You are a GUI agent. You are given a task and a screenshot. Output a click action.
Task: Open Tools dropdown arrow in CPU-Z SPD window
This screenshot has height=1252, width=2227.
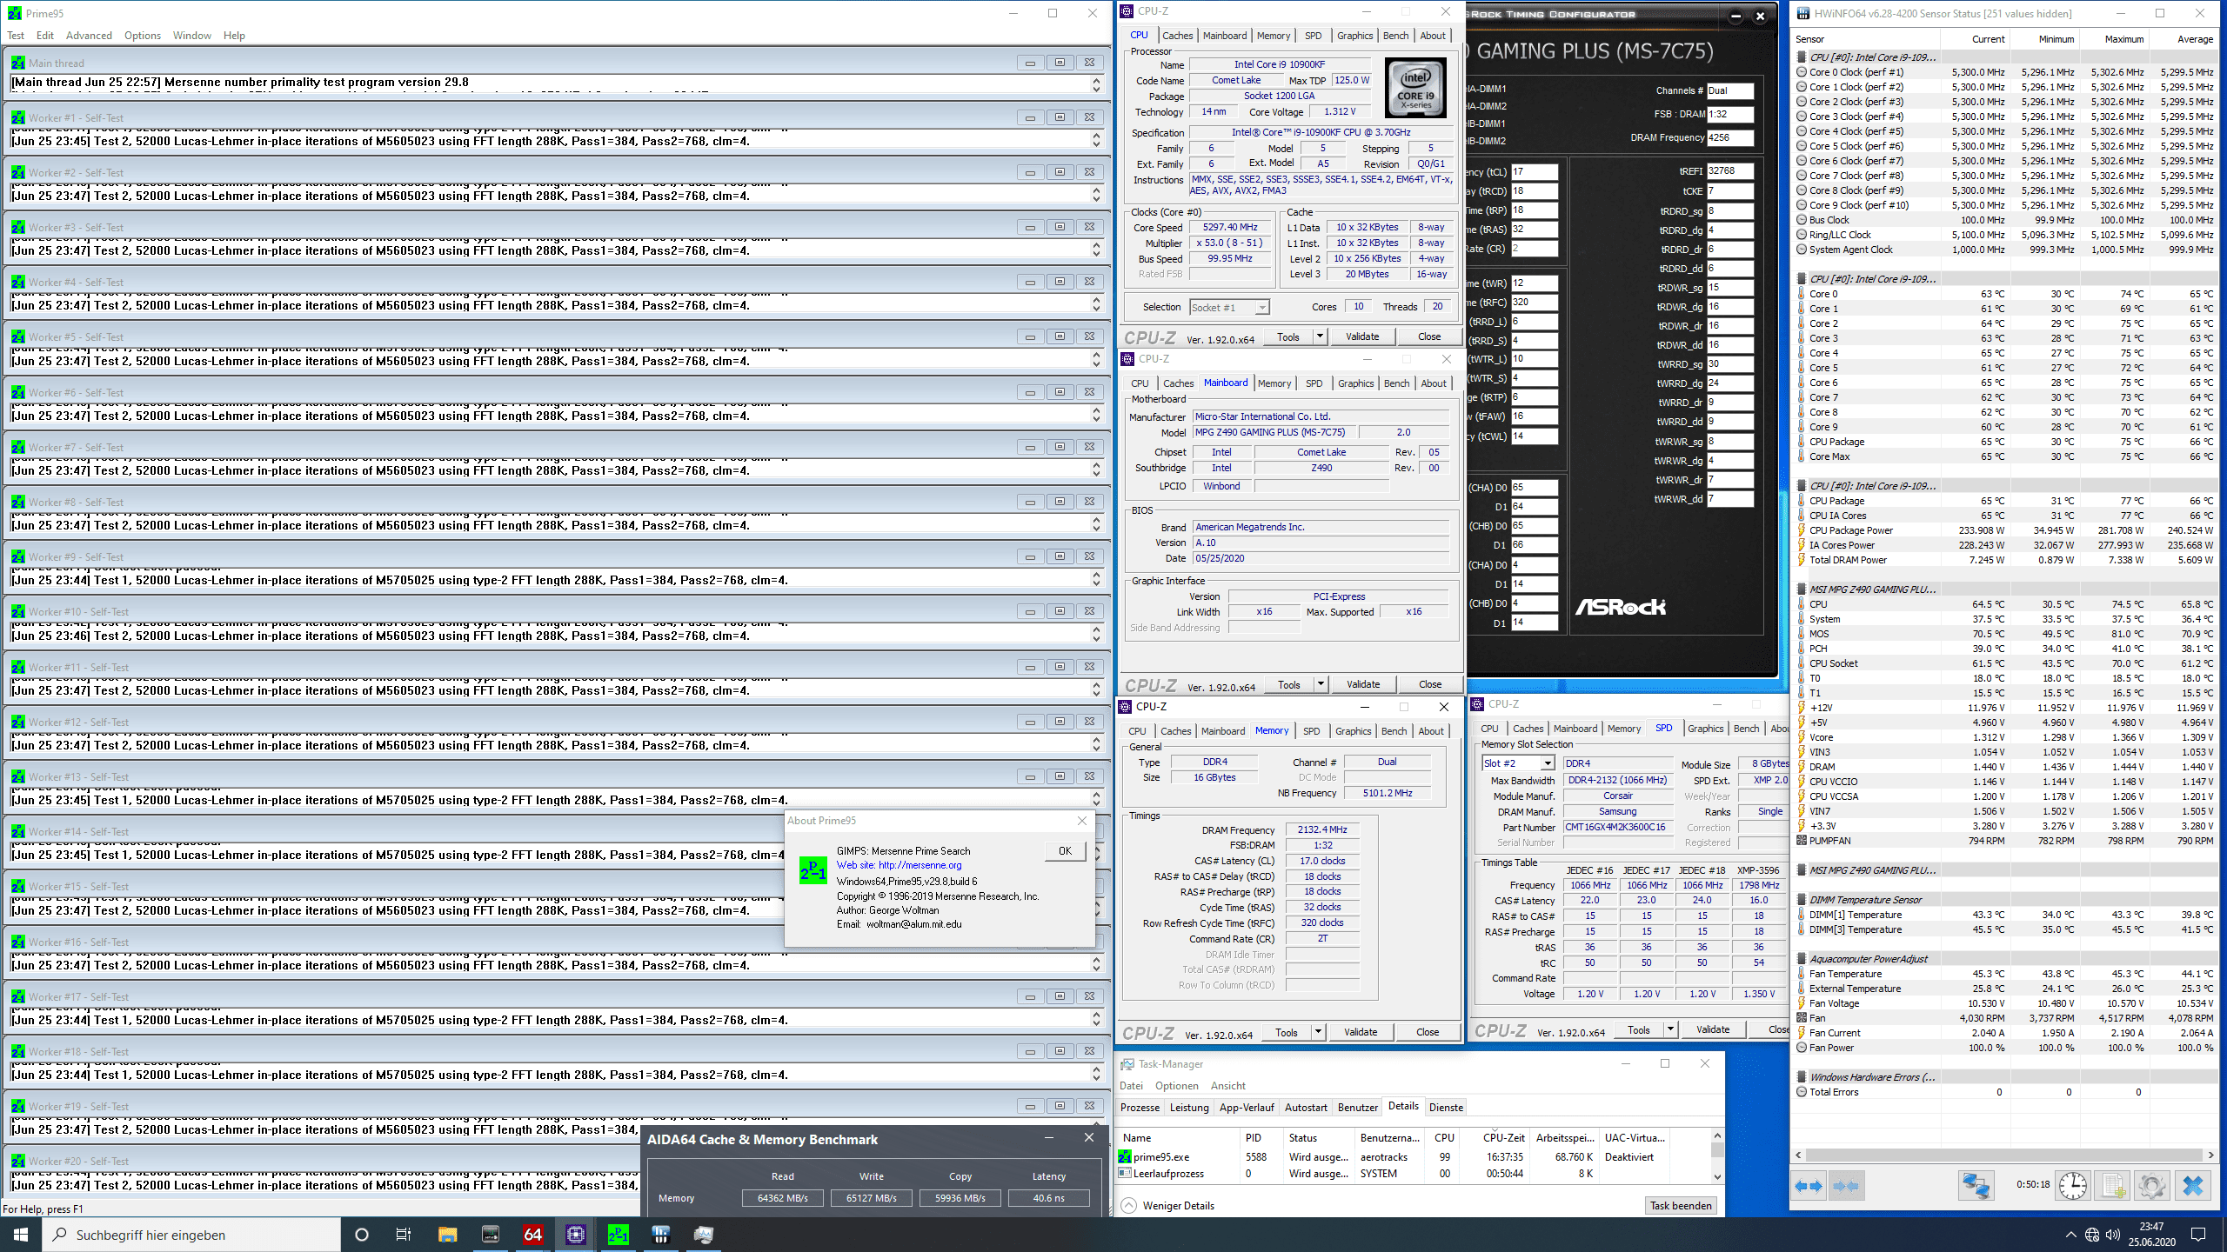coord(1670,1029)
